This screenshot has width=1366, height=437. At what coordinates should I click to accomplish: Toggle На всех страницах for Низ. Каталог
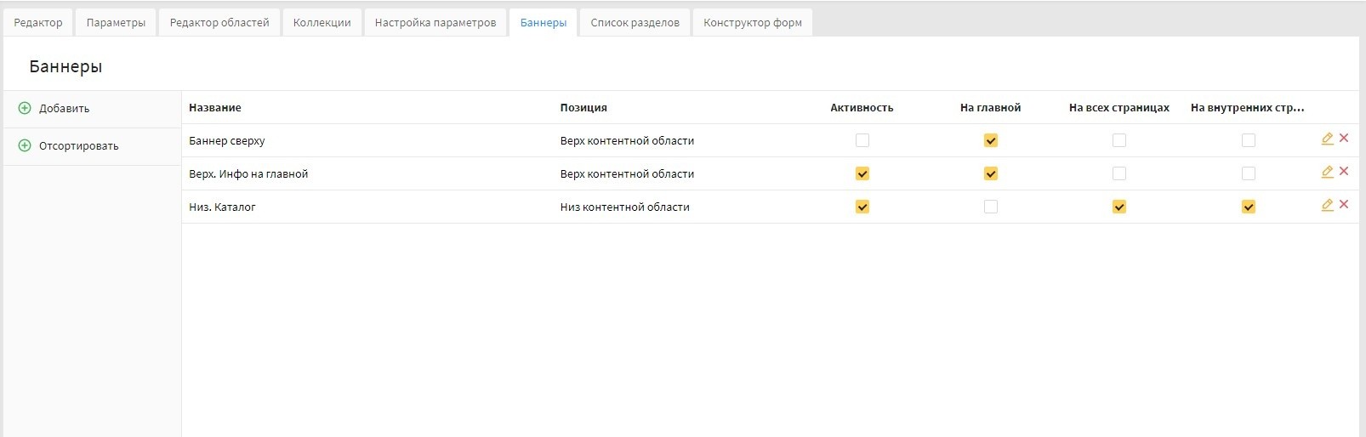click(x=1119, y=207)
